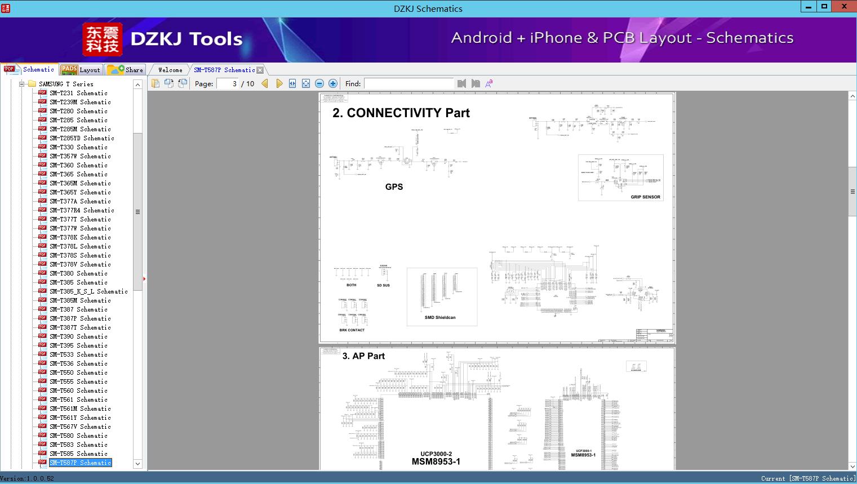
Task: Click PDF icon beside SM-T360 Schematic
Action: coord(42,165)
